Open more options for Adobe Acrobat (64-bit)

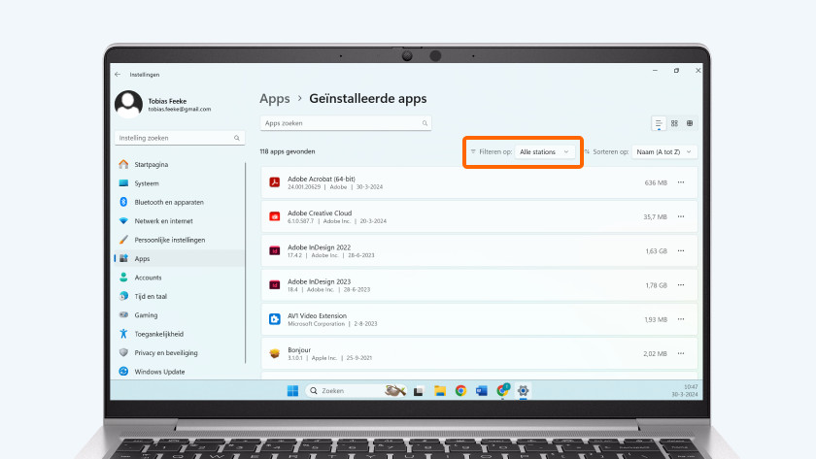(681, 182)
